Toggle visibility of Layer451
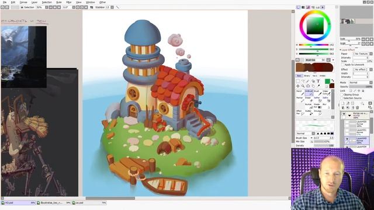374x210 pixels. 347,131
